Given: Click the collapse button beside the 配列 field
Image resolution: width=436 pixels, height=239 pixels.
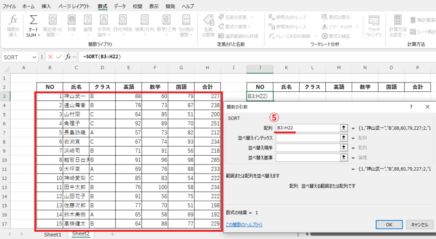Looking at the screenshot, I should (344, 128).
